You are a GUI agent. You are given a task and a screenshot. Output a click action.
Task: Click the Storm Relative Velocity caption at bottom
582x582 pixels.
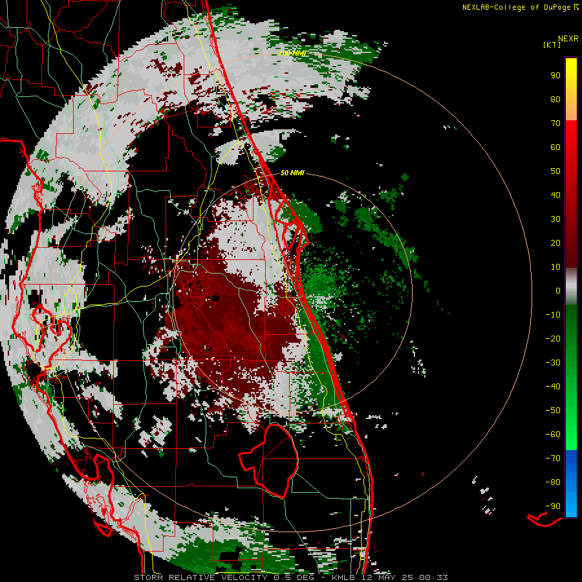[x=290, y=577]
